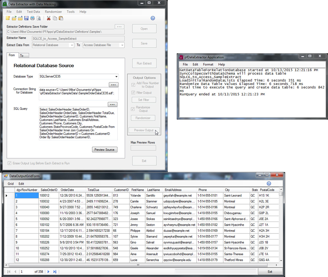Open the Access Database File destination dropdown

pos(122,45)
